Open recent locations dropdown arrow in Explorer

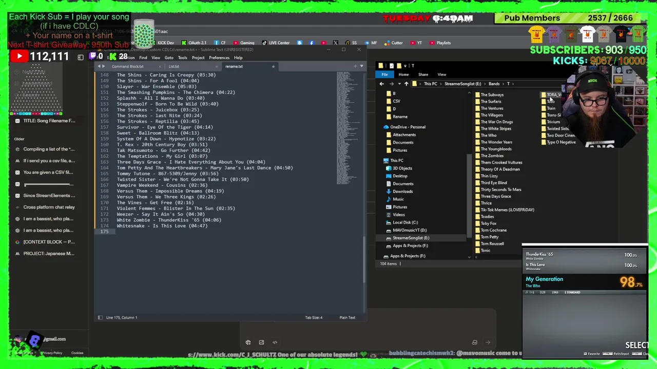[x=398, y=84]
